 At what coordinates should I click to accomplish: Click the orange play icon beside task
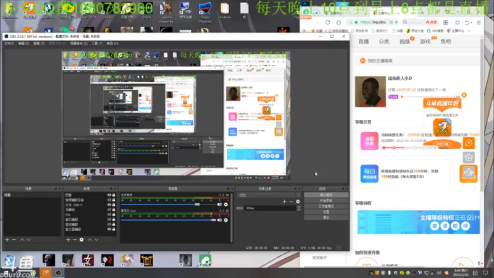pyautogui.click(x=469, y=143)
